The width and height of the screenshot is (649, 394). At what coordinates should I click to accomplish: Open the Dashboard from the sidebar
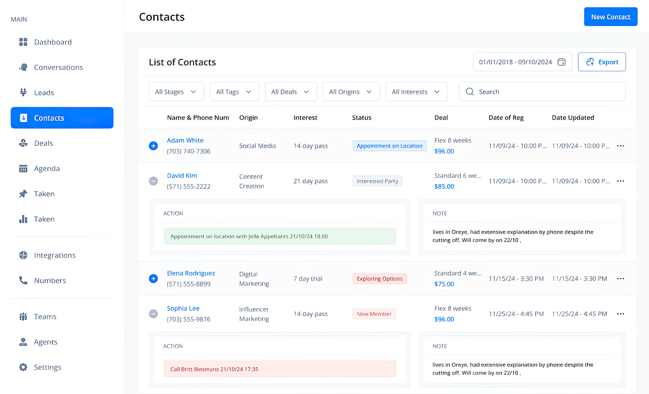coord(53,42)
